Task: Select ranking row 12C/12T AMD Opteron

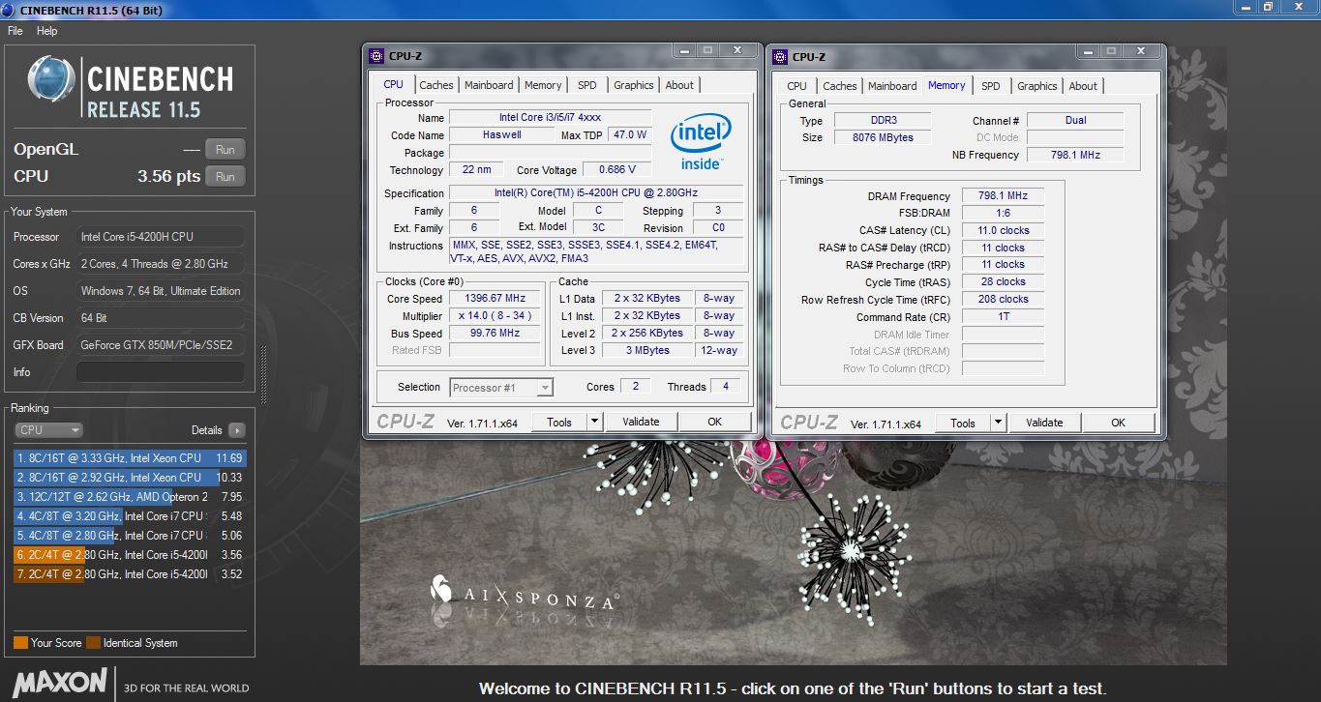Action: [x=130, y=497]
